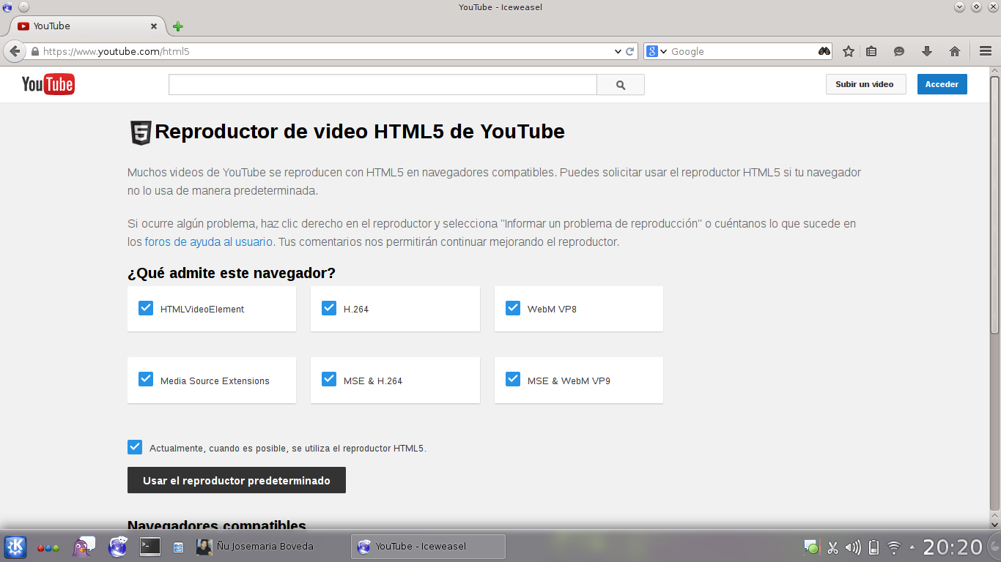Open the address bar history dropdown arrow
Image resolution: width=1001 pixels, height=562 pixels.
point(618,51)
